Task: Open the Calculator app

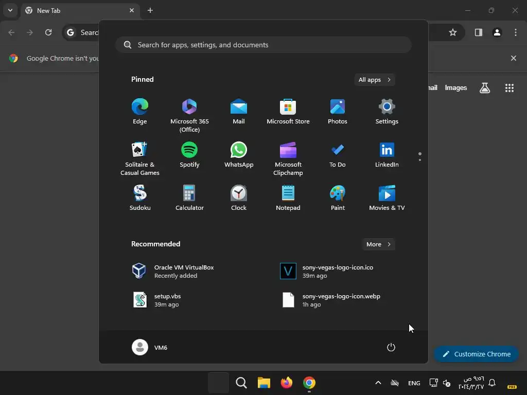Action: [x=189, y=198]
